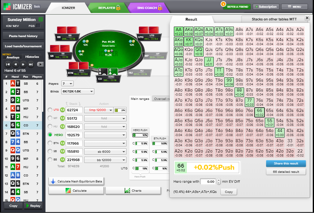Click the green 1.2 badge in SB row
Screen dimensions: 314x213
[62, 151]
